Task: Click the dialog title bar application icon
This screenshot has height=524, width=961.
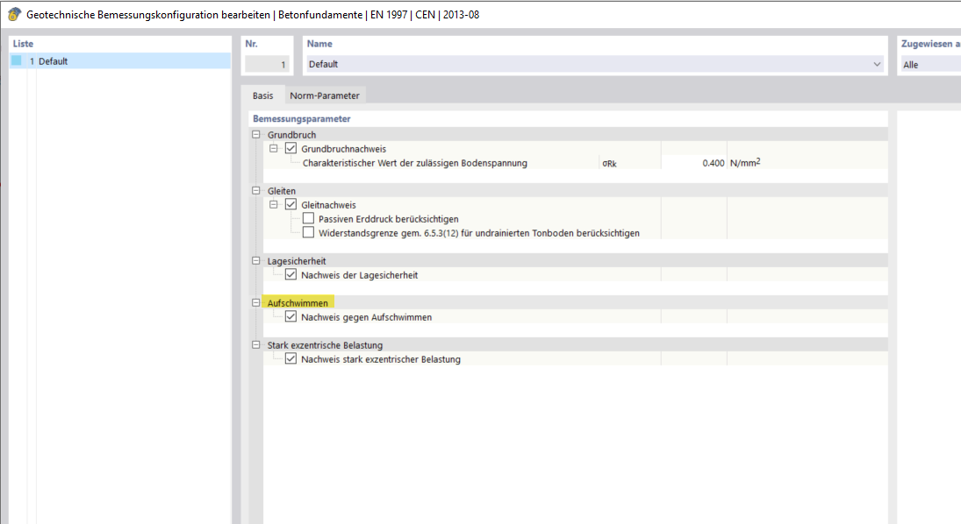Action: tap(12, 14)
